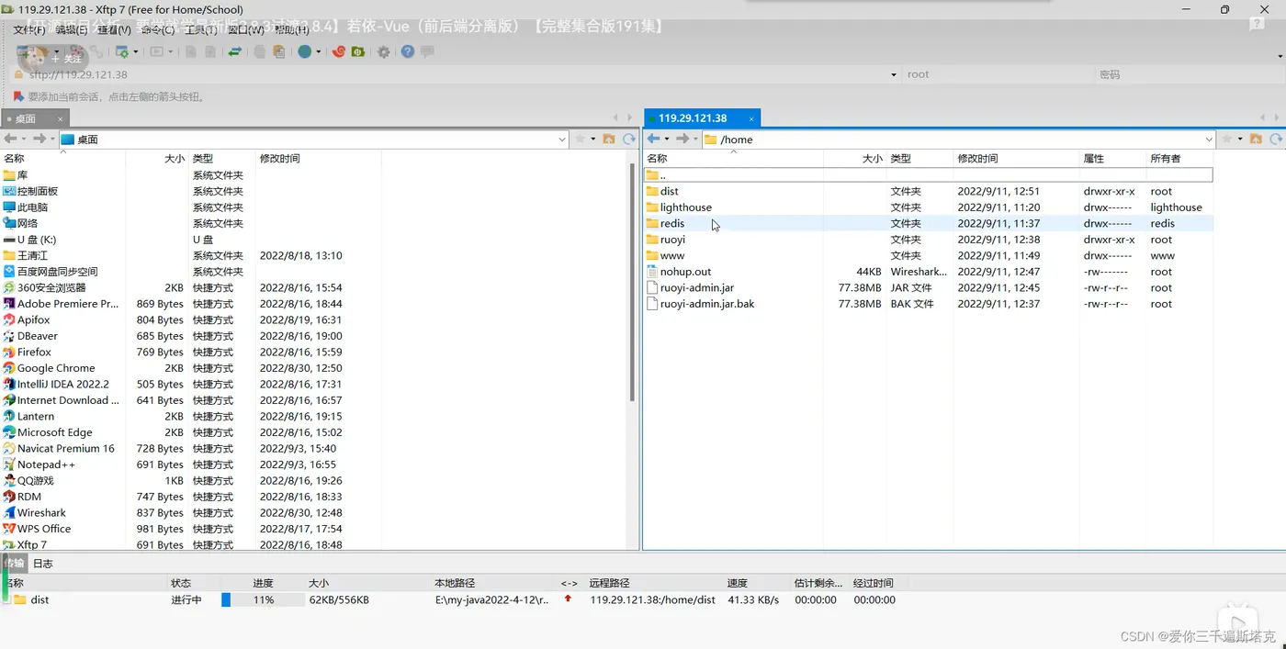Go back in the remote /home pane
1286x649 pixels.
(654, 139)
